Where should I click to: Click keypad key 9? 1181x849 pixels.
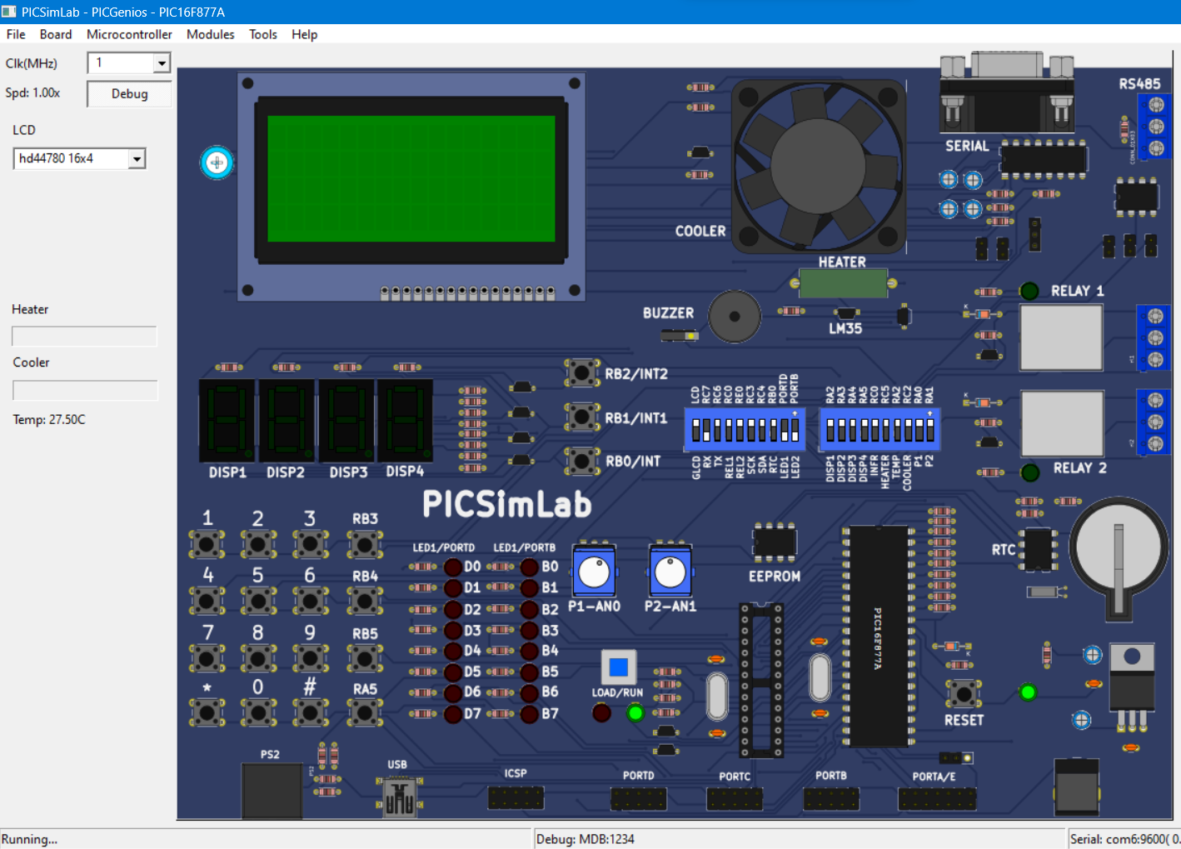(310, 658)
